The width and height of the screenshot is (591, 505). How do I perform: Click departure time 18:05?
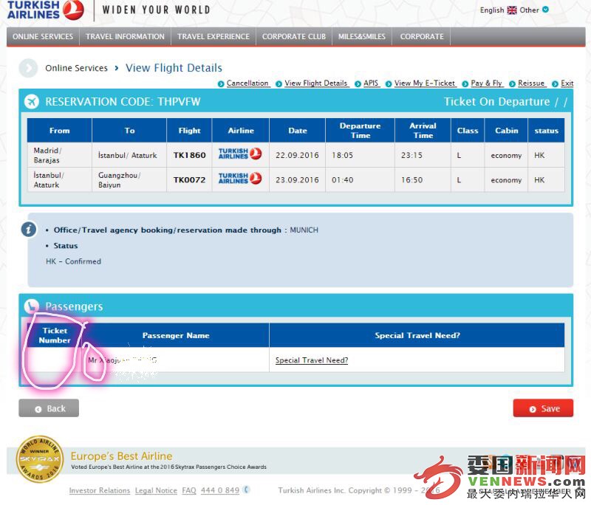tap(343, 155)
